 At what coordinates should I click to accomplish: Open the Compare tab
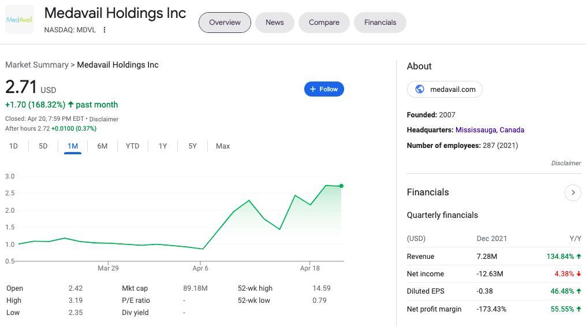pos(324,23)
